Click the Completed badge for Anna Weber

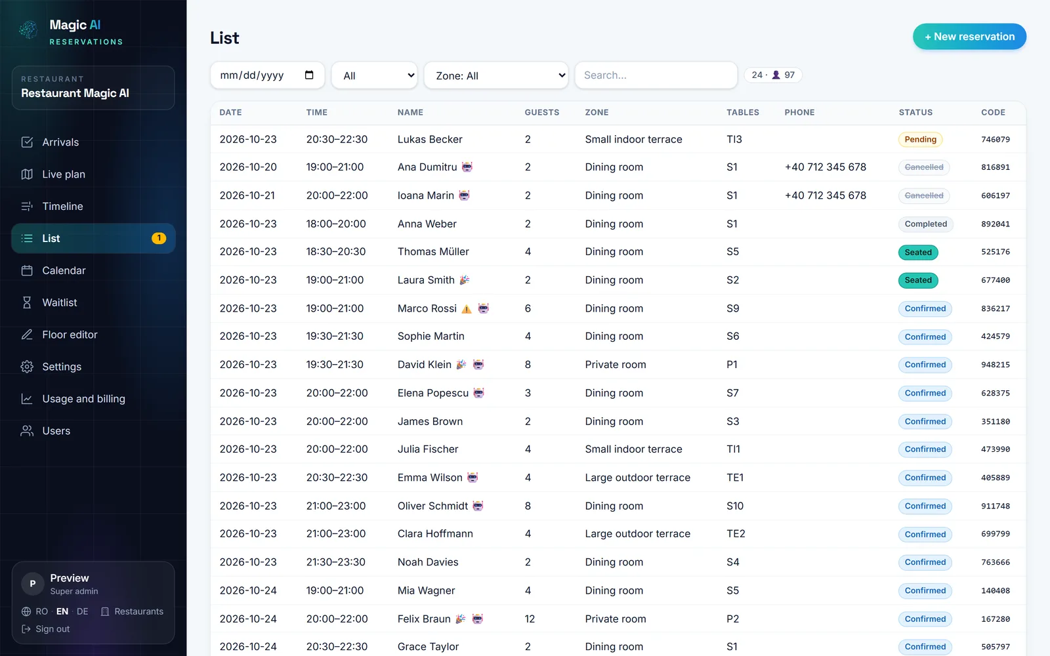(x=926, y=224)
